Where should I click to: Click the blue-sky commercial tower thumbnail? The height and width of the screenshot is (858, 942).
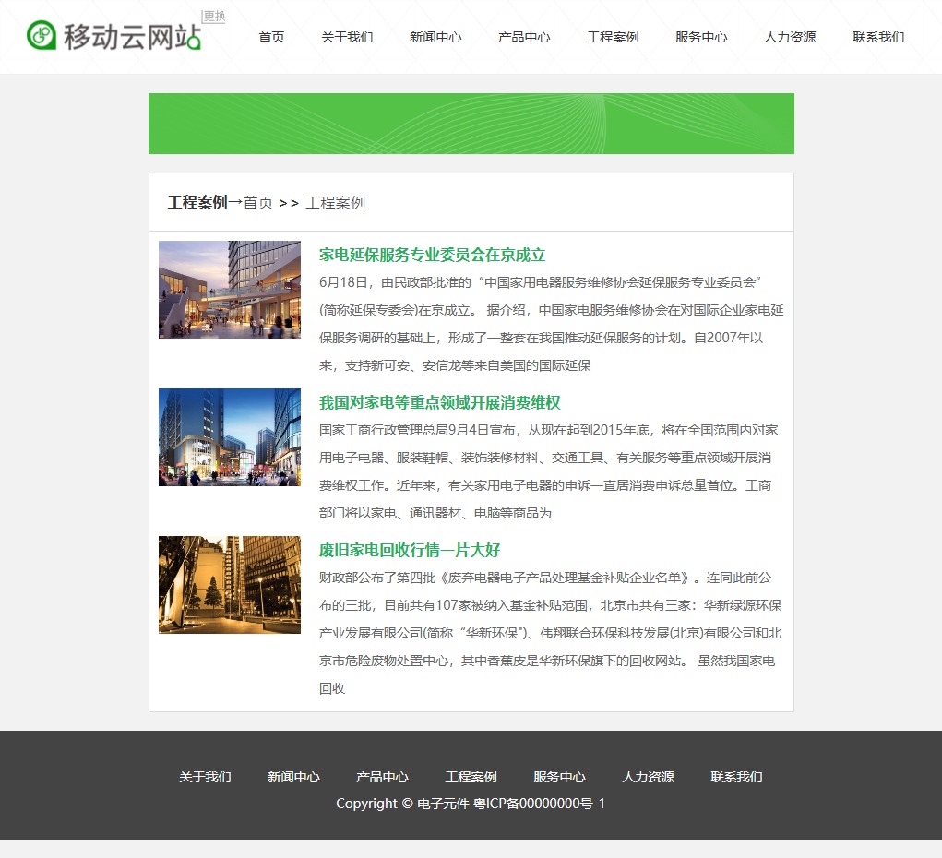(230, 437)
